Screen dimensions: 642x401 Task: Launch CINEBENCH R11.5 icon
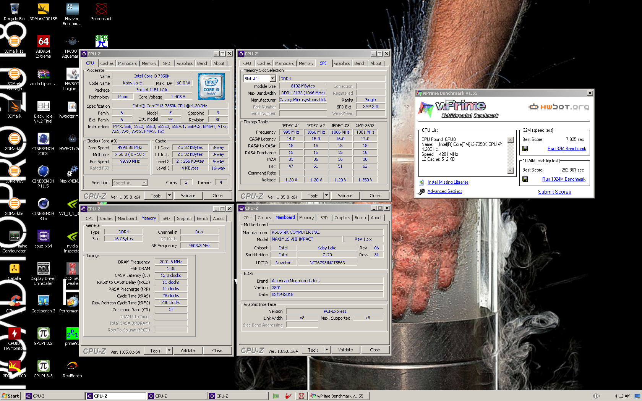[x=43, y=176]
